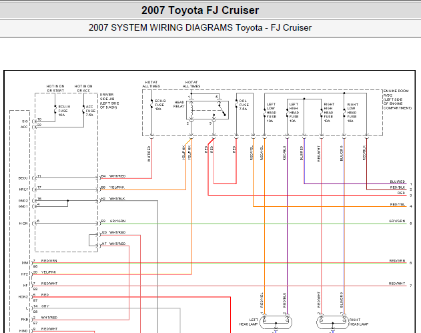Click the vertical RED/BLK label under the fuse box
Screen dimensions: 421x333
[x=364, y=153]
